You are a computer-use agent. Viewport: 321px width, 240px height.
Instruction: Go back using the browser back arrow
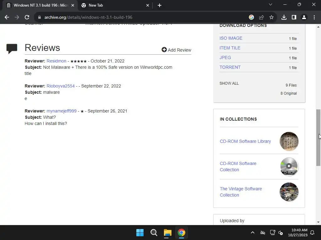7,17
